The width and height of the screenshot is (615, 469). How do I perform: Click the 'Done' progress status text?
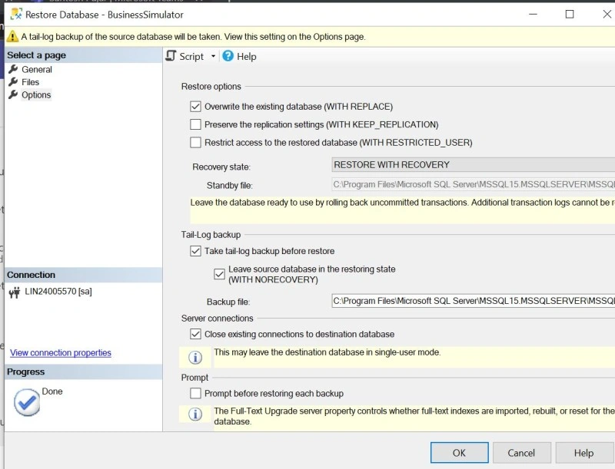click(x=52, y=391)
